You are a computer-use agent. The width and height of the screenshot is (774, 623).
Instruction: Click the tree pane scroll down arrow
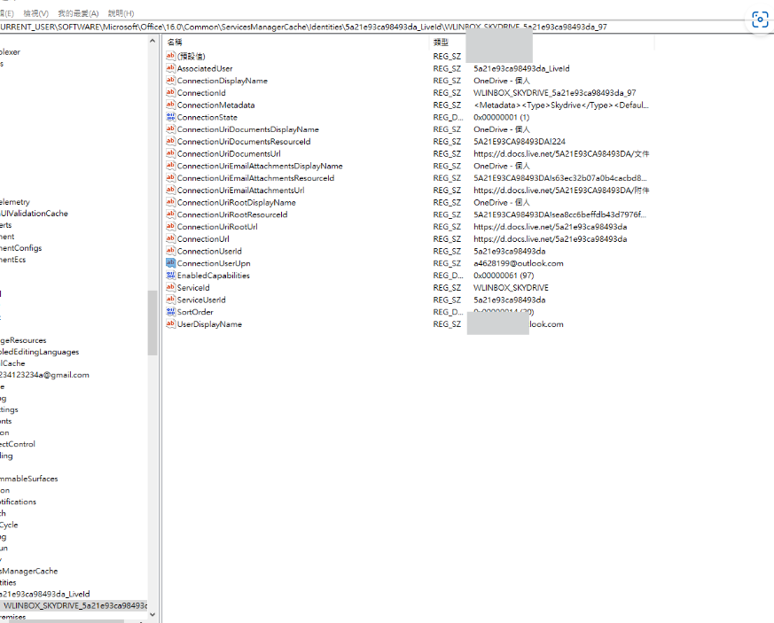pos(152,614)
